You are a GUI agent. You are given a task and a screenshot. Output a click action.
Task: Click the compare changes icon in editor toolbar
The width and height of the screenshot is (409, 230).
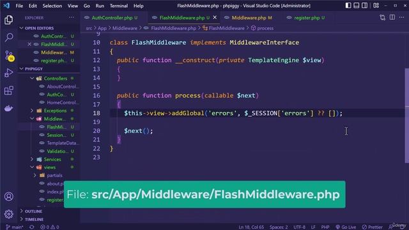[382, 17]
